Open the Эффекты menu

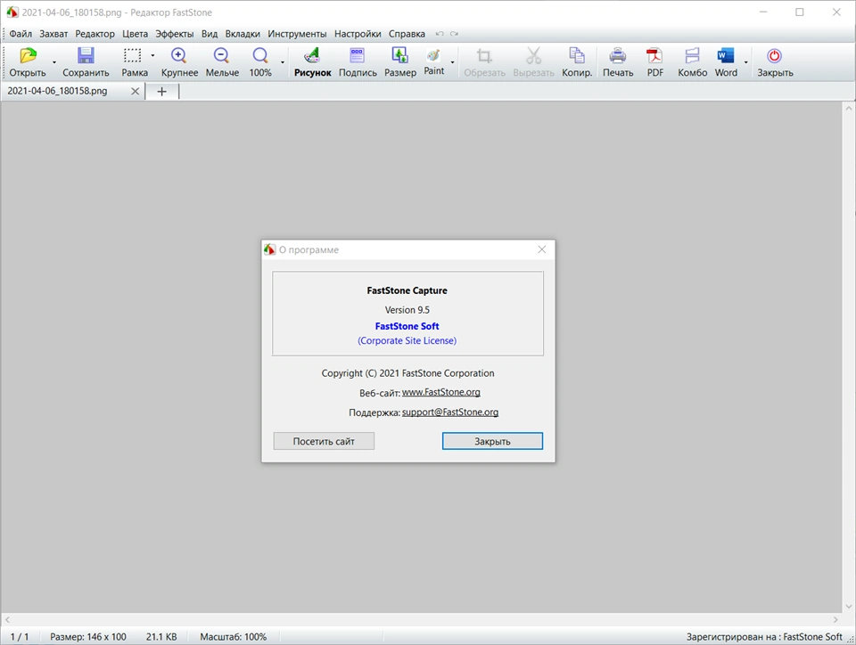[175, 34]
